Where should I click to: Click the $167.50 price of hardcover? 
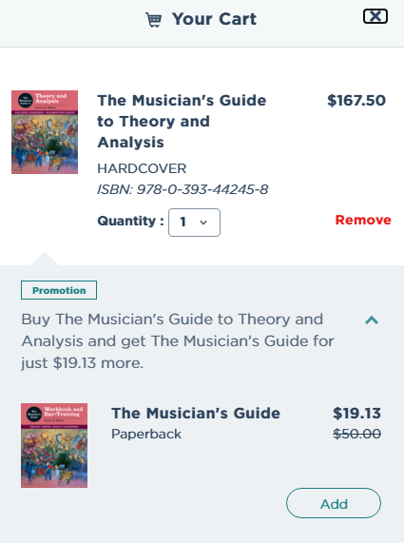pyautogui.click(x=356, y=101)
